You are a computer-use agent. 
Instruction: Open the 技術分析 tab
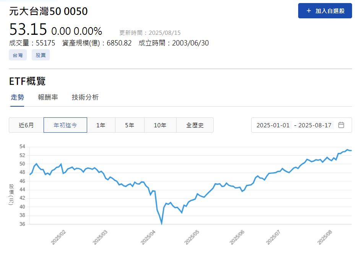click(85, 97)
